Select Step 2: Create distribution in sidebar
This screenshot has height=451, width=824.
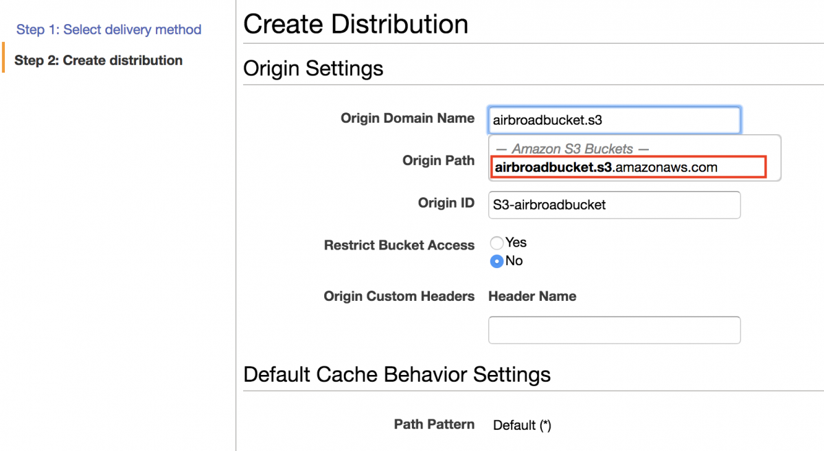[x=98, y=60]
